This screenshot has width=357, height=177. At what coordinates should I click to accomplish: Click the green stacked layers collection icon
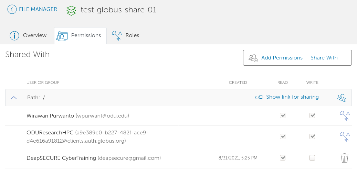71,10
